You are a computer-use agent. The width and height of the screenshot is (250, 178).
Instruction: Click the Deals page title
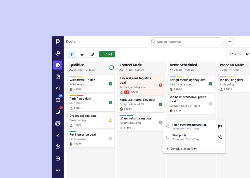click(71, 42)
